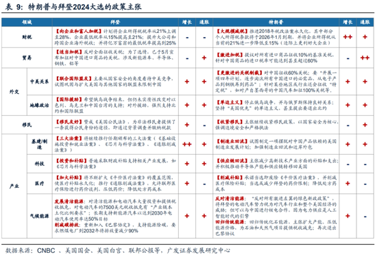This screenshot has height=257, width=377.
Task: Click the red heading 【国际援助】
Action: coord(69,99)
